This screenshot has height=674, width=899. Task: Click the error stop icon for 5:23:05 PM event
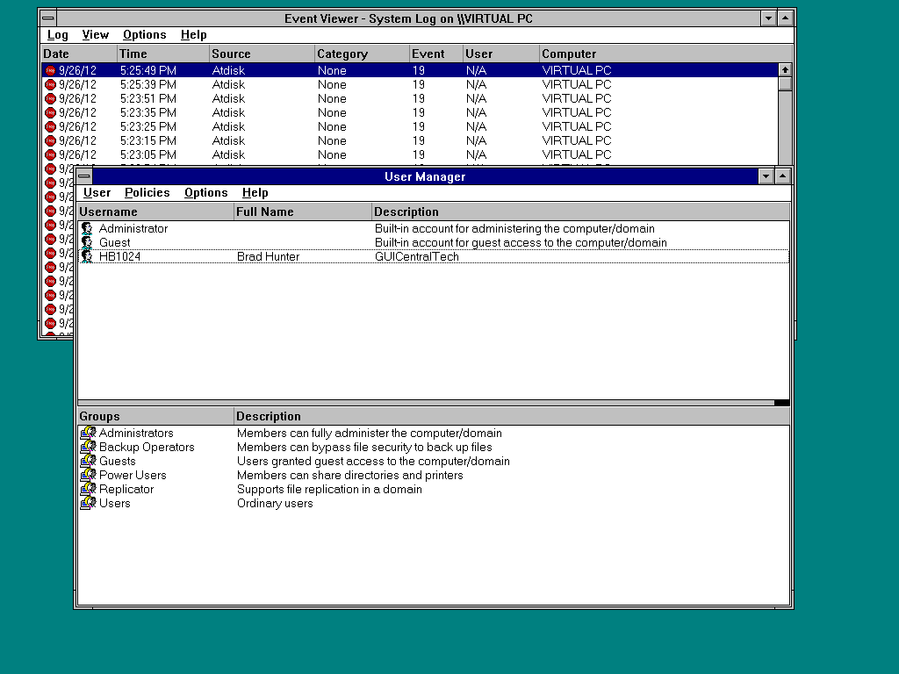pos(50,154)
